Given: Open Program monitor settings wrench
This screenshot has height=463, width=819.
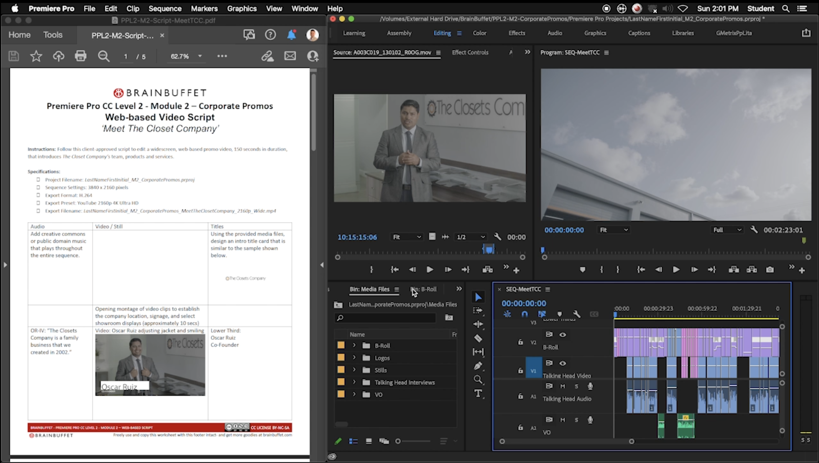Looking at the screenshot, I should coord(754,230).
